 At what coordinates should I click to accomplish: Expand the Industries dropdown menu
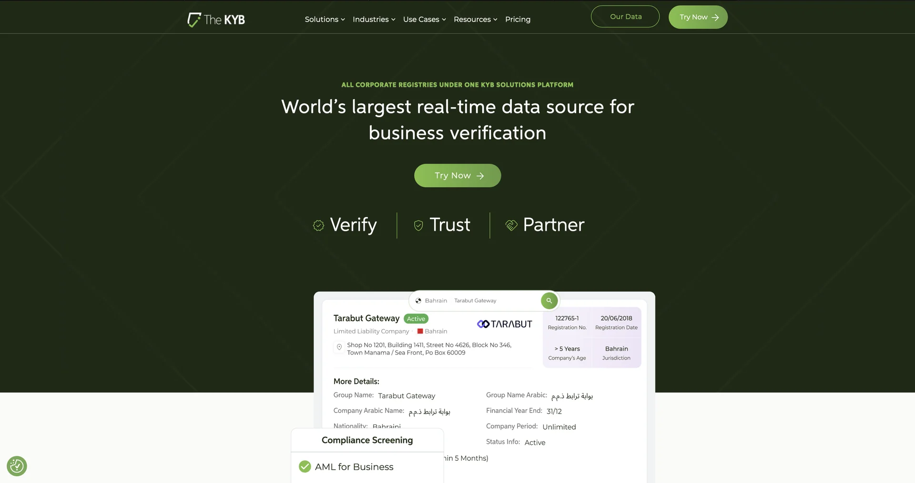pyautogui.click(x=374, y=20)
